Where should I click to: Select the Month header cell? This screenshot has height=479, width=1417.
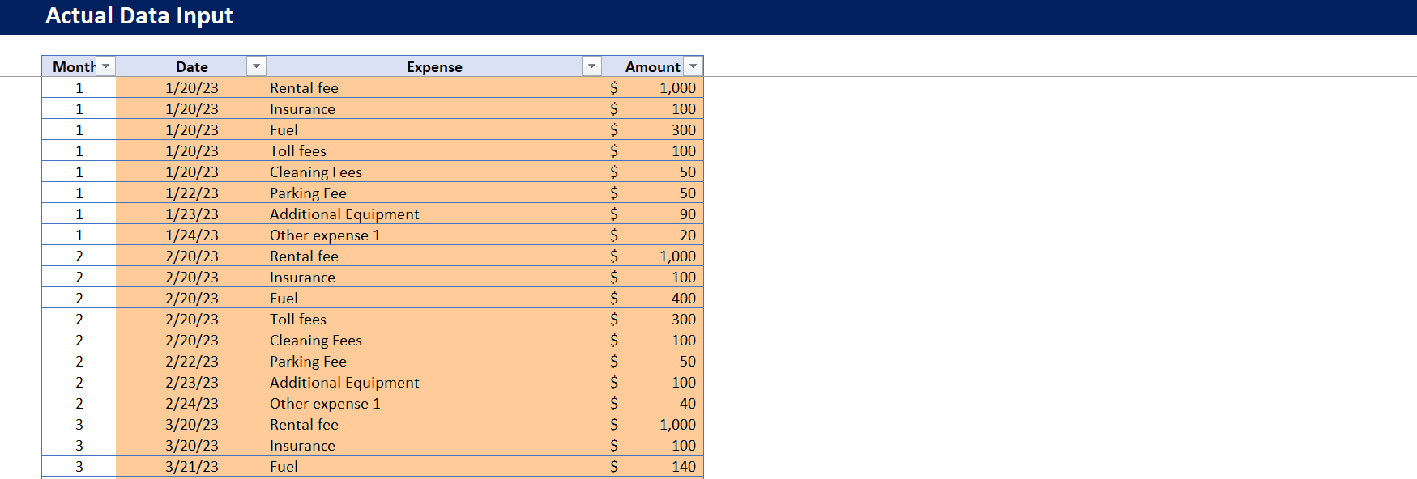pos(79,66)
